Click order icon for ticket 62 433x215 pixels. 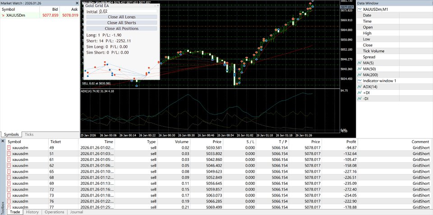(9, 165)
